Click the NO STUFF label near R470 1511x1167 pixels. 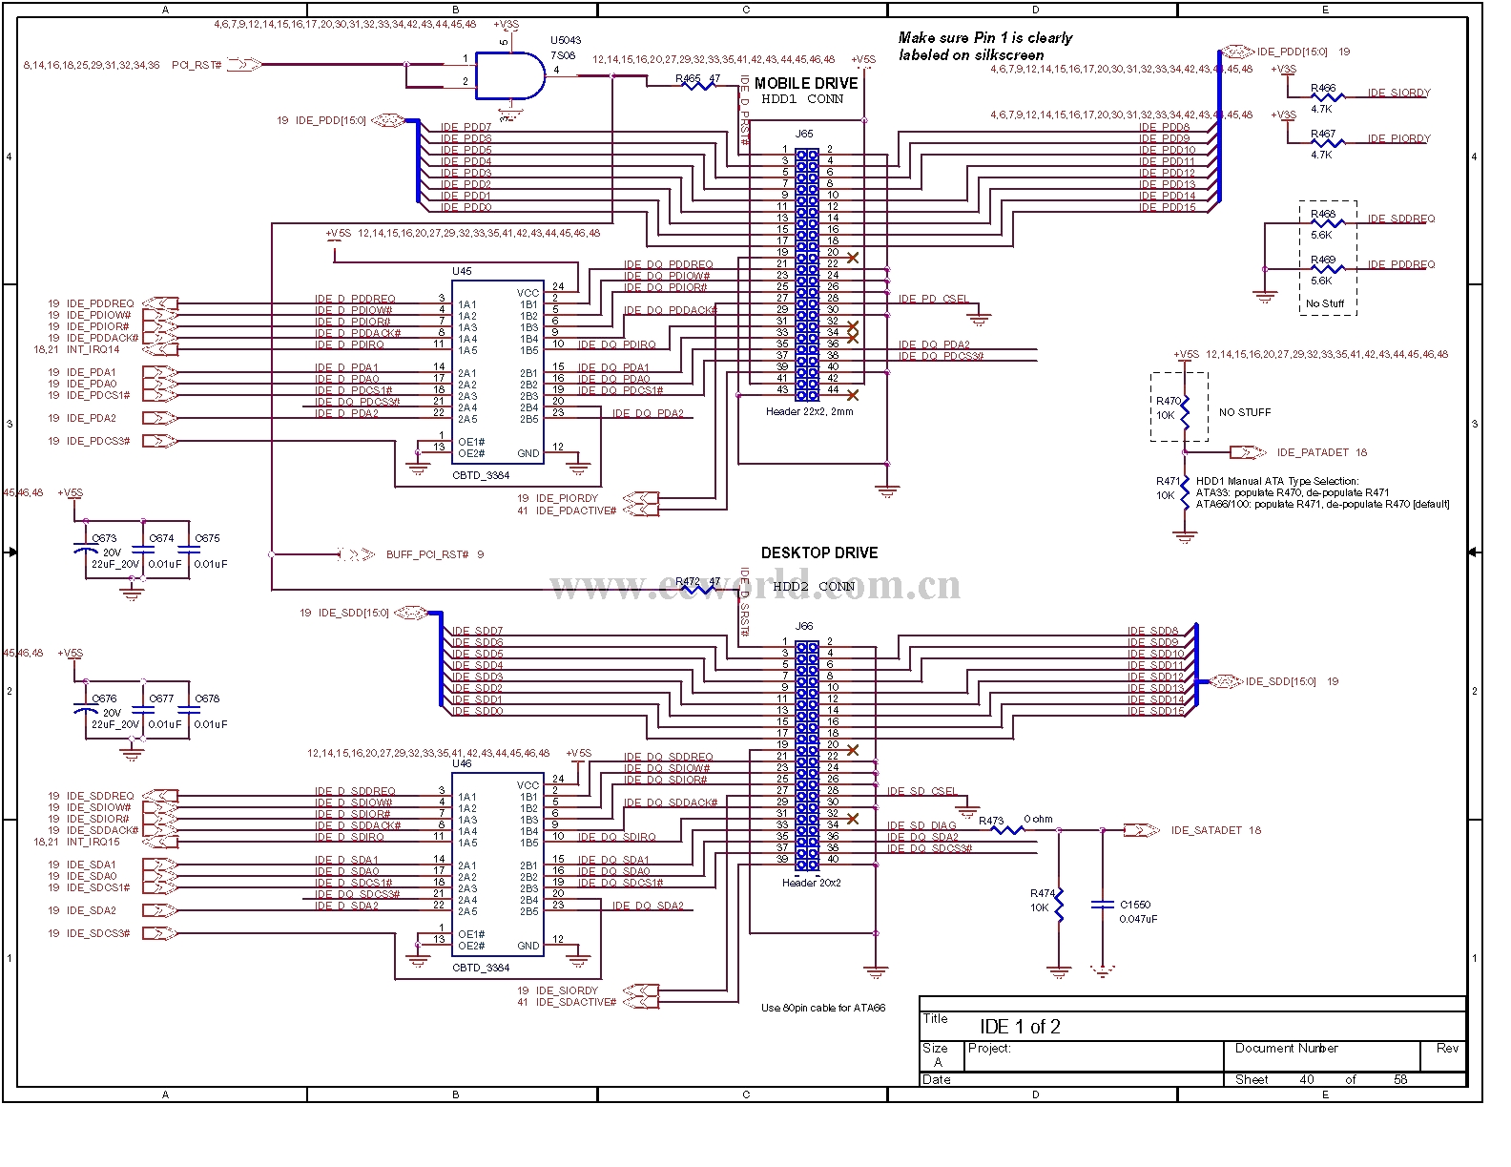[1245, 412]
